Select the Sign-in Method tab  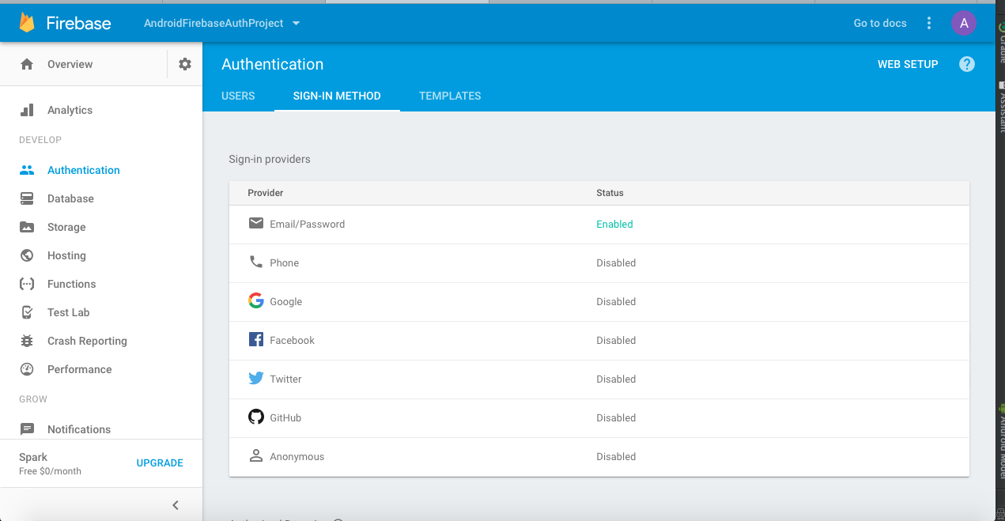point(337,96)
